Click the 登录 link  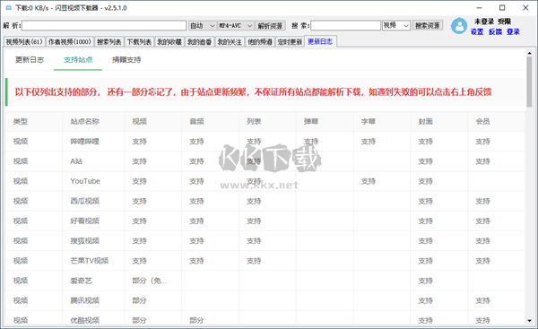pos(513,32)
